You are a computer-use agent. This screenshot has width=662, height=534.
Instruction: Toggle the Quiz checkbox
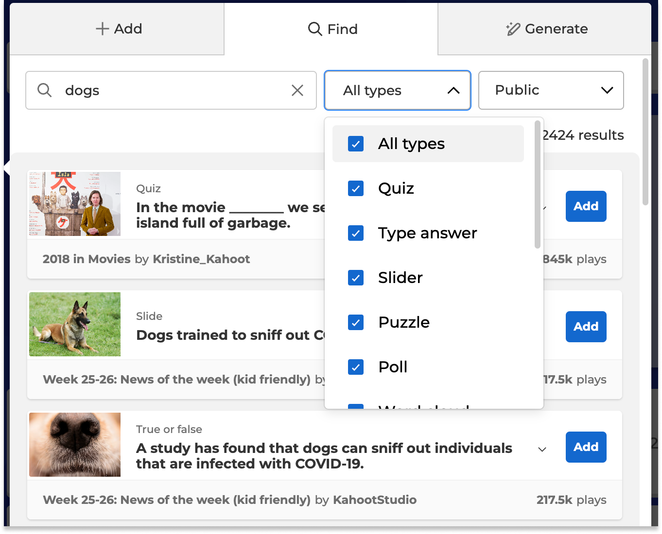(356, 188)
